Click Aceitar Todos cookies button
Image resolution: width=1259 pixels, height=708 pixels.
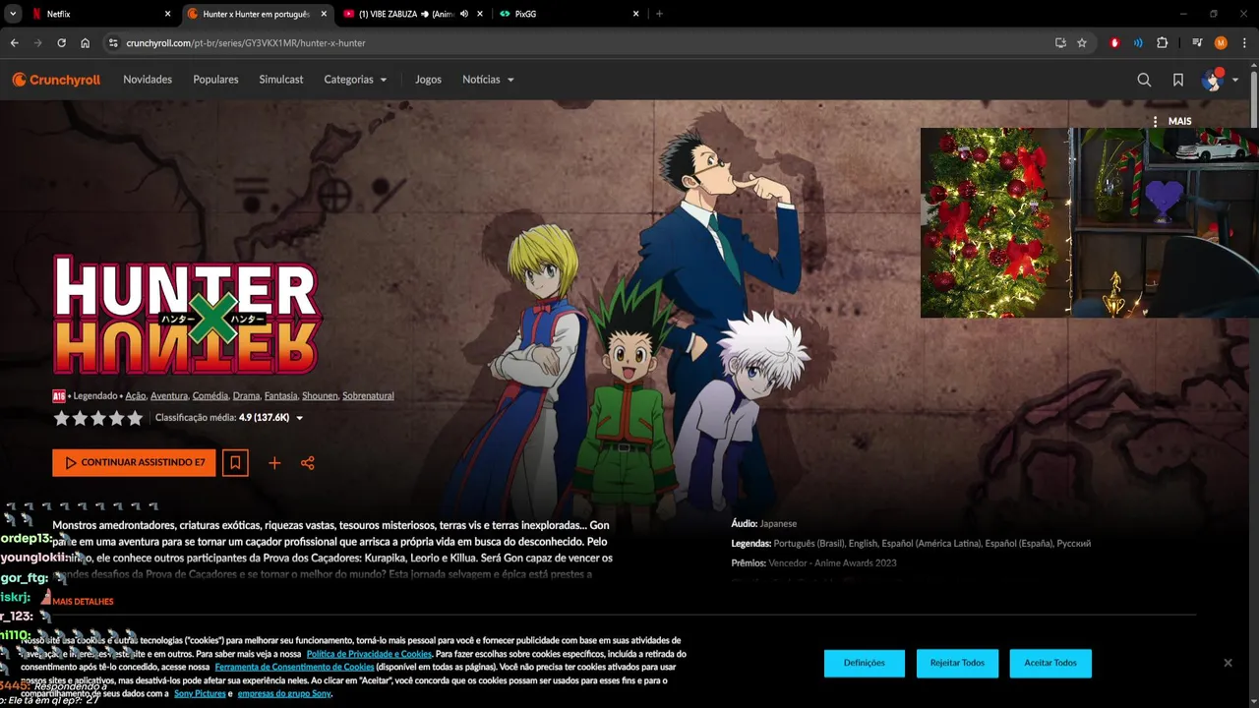pos(1050,663)
